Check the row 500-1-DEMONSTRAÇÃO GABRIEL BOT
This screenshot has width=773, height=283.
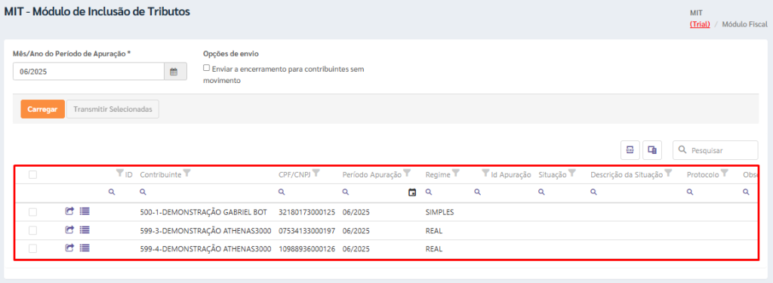coord(32,212)
